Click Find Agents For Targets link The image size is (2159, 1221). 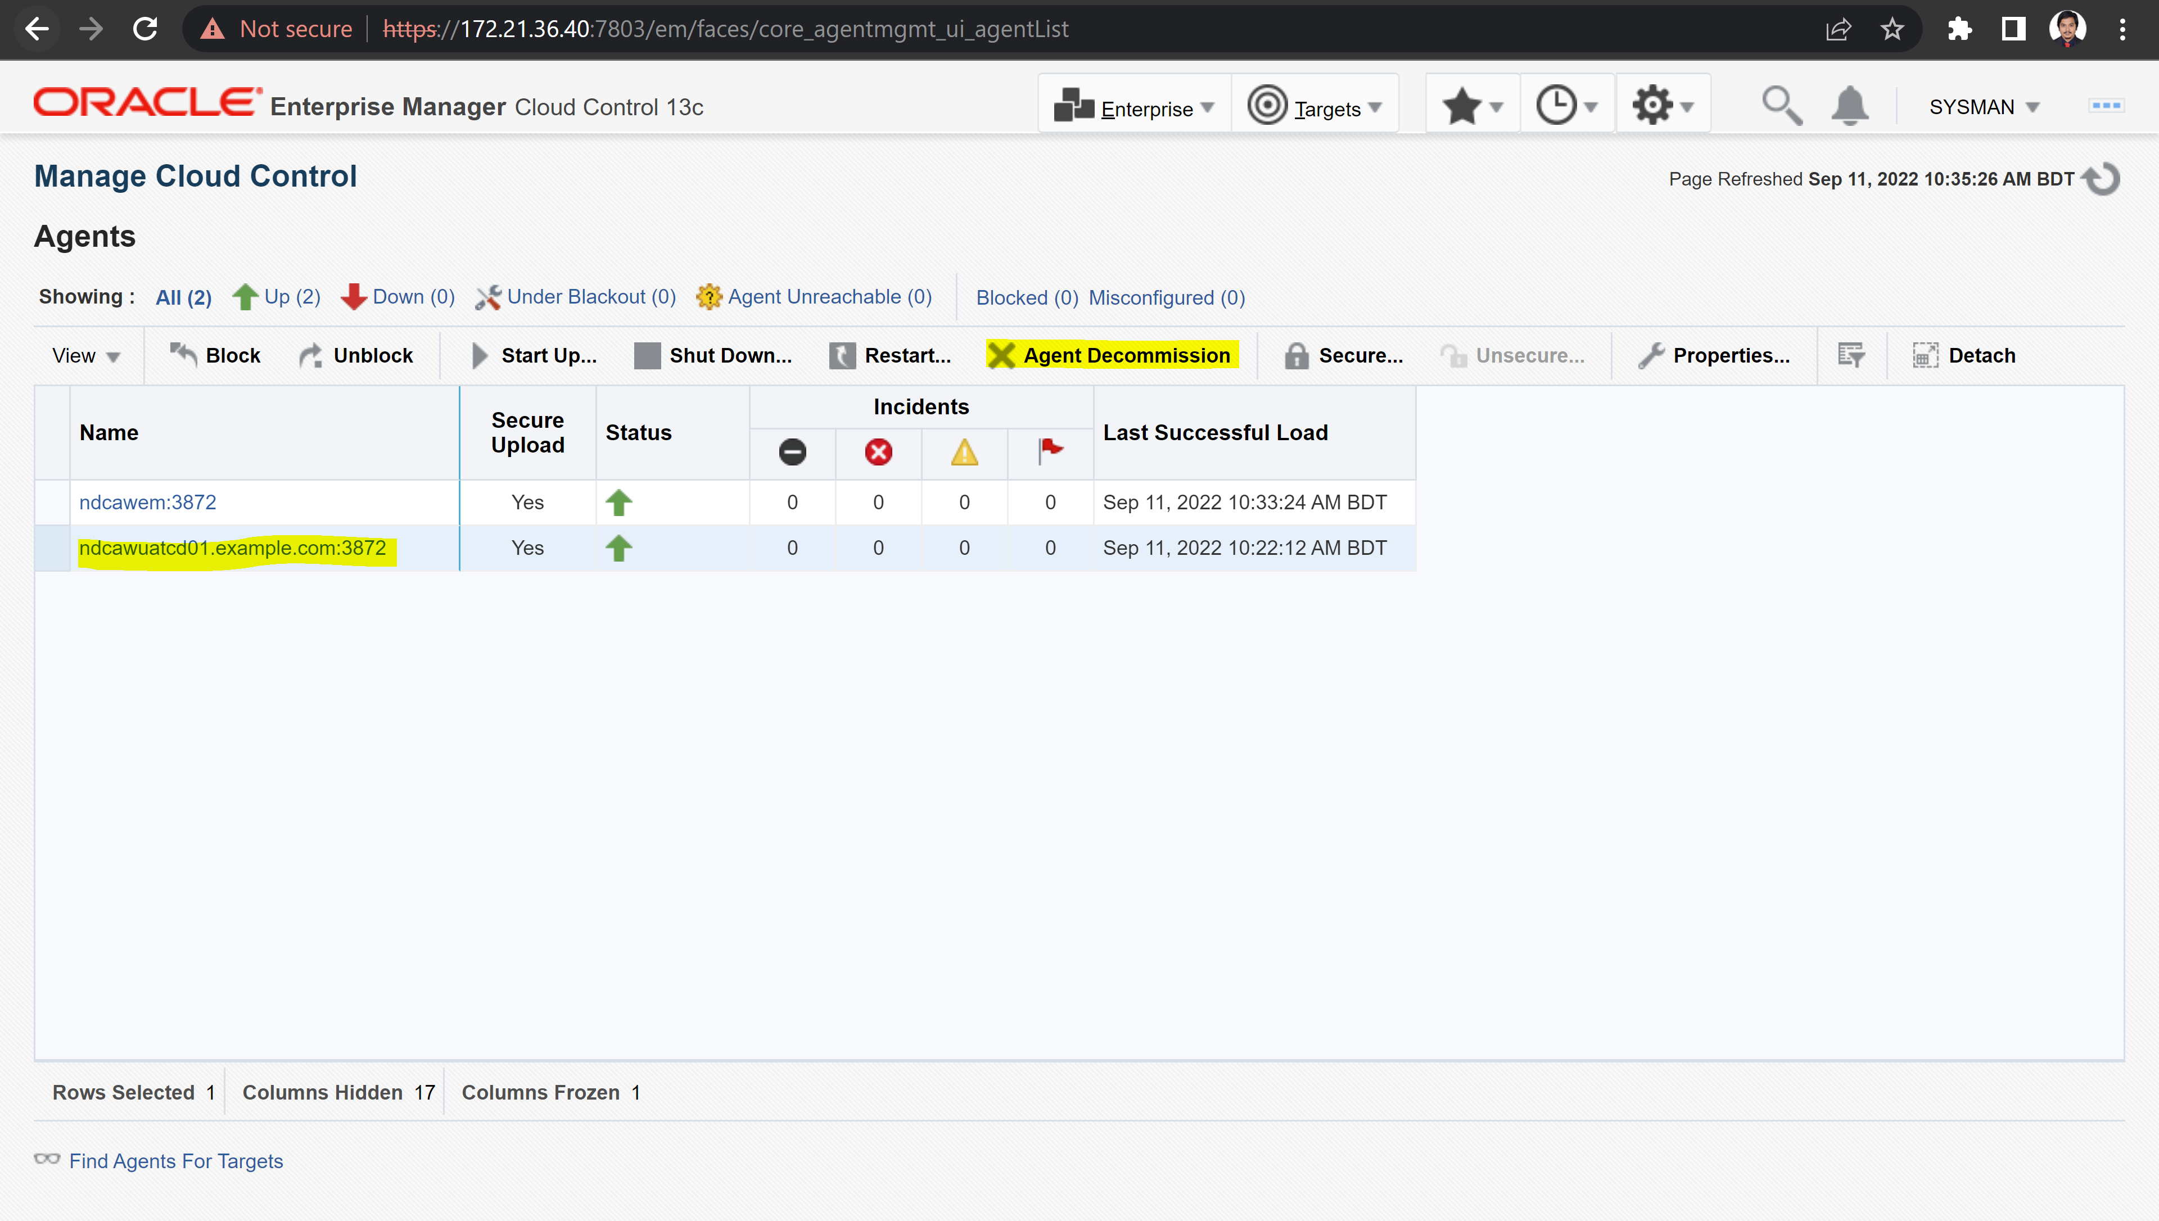(x=175, y=1161)
